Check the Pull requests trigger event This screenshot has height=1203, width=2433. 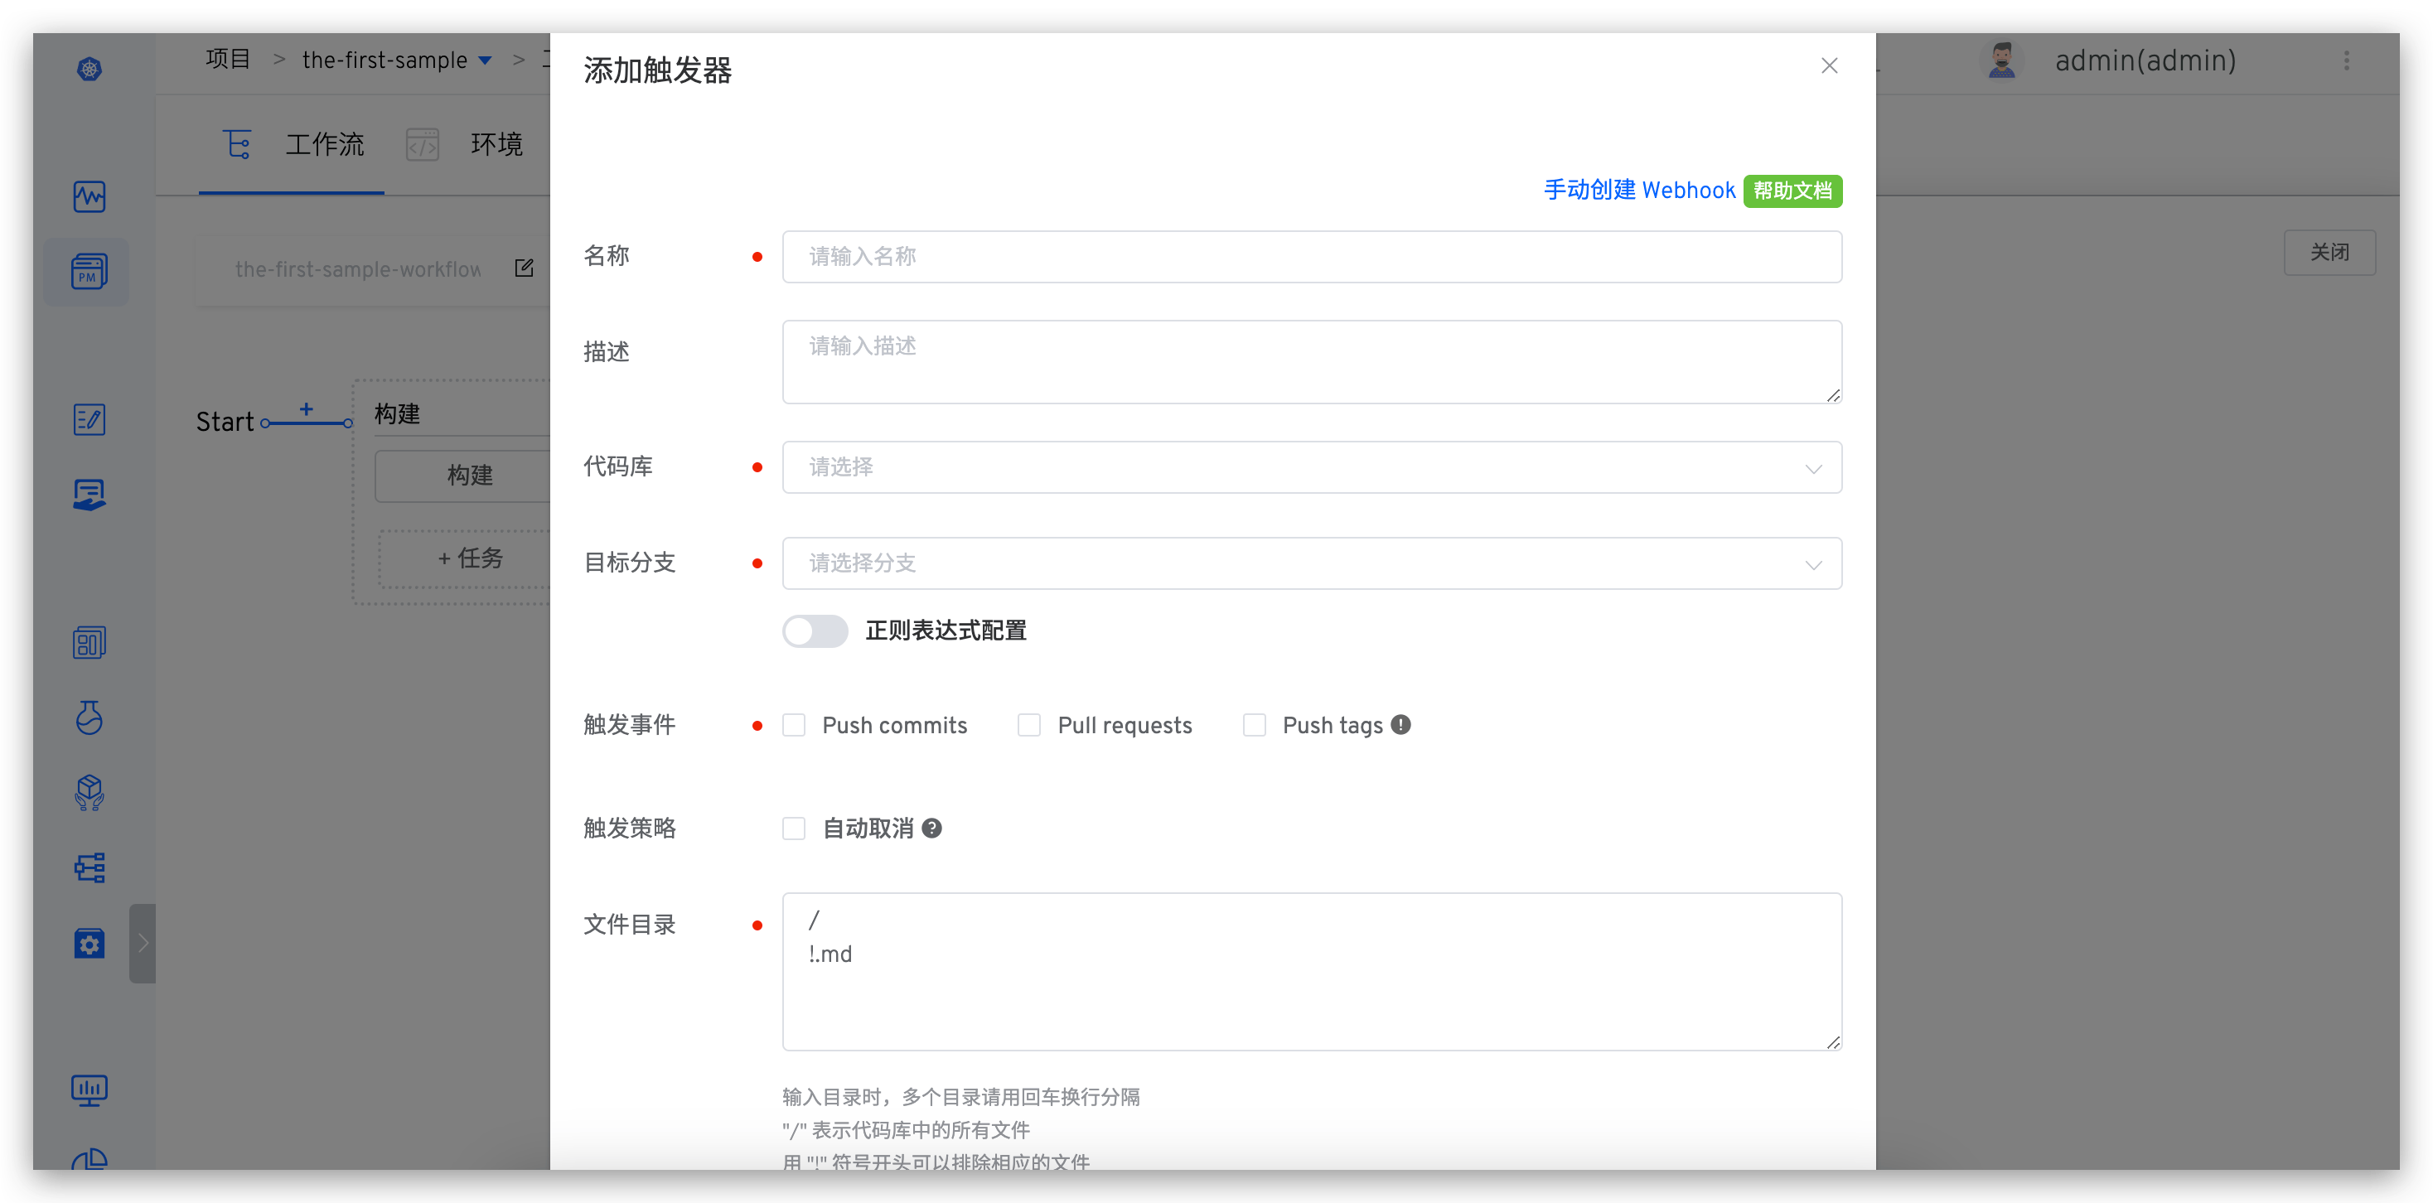tap(1028, 724)
